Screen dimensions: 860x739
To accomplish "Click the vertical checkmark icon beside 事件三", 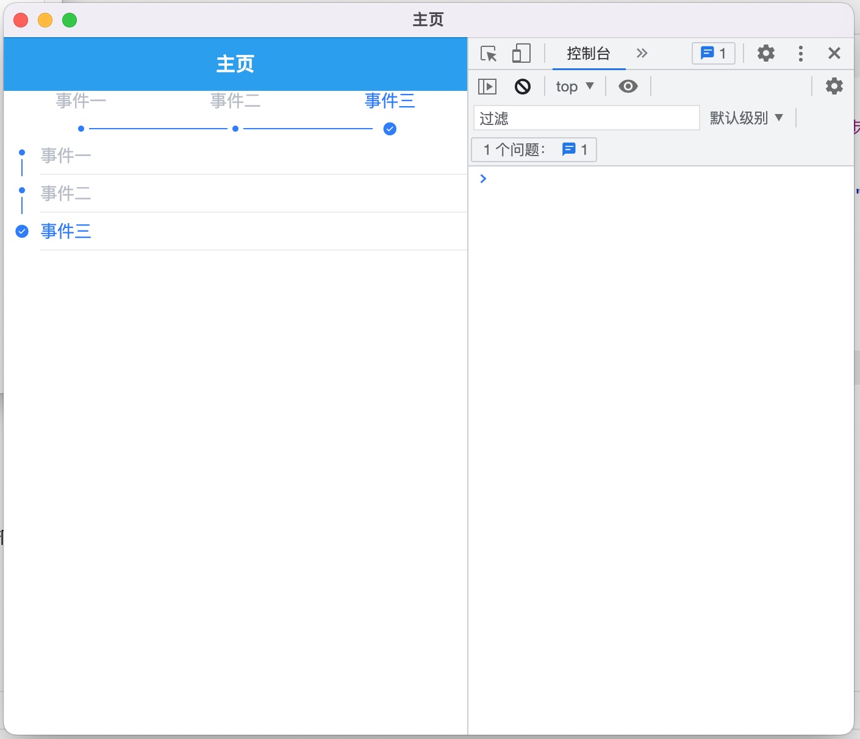I will click(22, 232).
